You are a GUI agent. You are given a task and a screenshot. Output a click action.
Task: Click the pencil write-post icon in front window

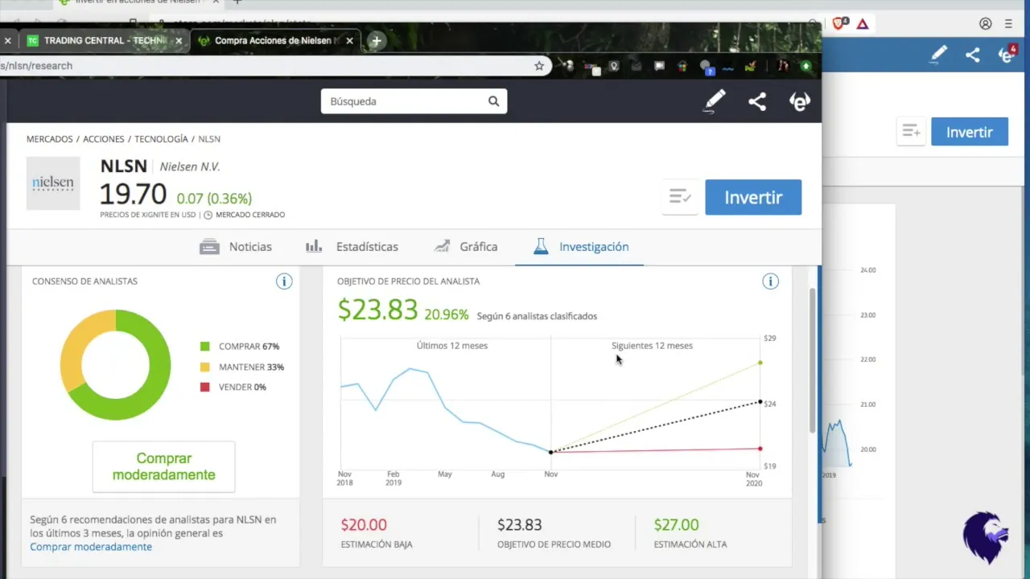click(x=715, y=101)
